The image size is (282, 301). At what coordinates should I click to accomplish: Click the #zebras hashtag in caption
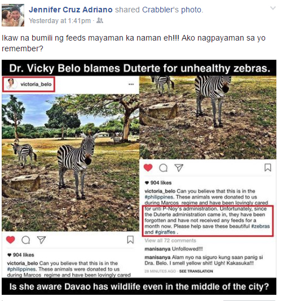point(261,226)
